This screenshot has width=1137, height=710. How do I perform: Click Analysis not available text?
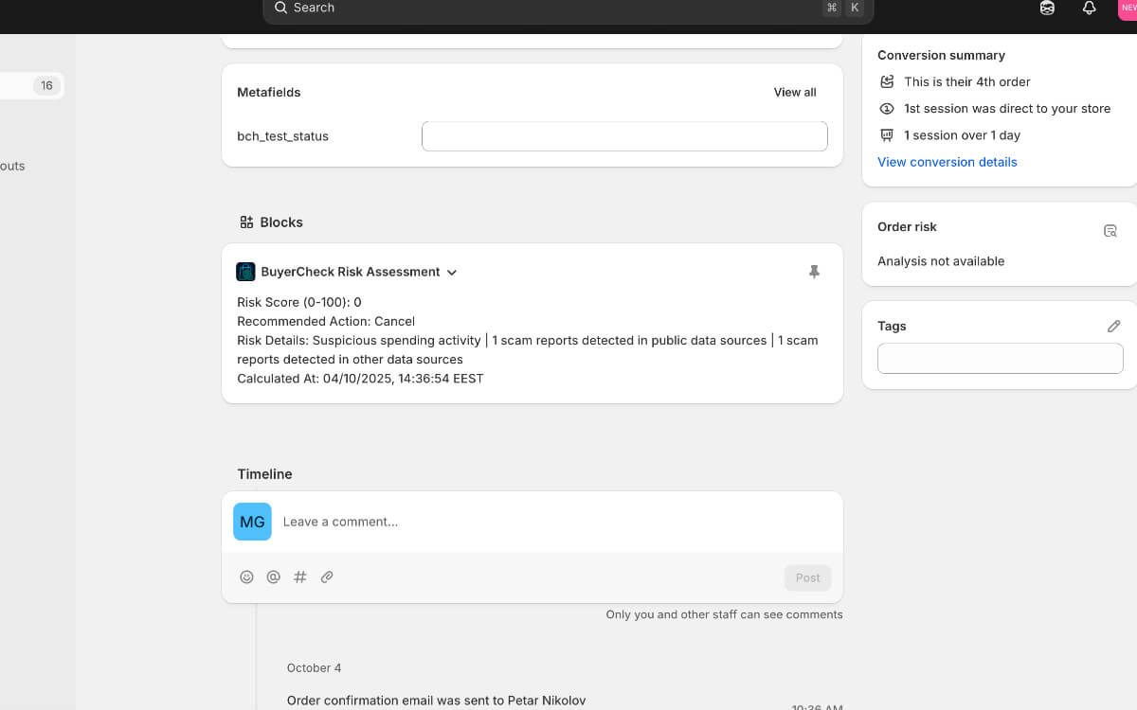tap(941, 261)
